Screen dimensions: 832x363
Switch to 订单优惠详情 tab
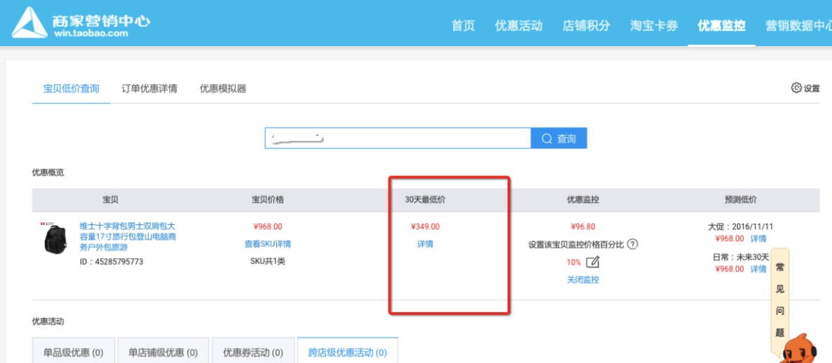(x=149, y=89)
